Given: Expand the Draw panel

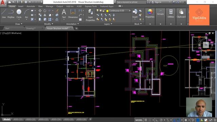Looking at the screenshot, I should [19, 24].
